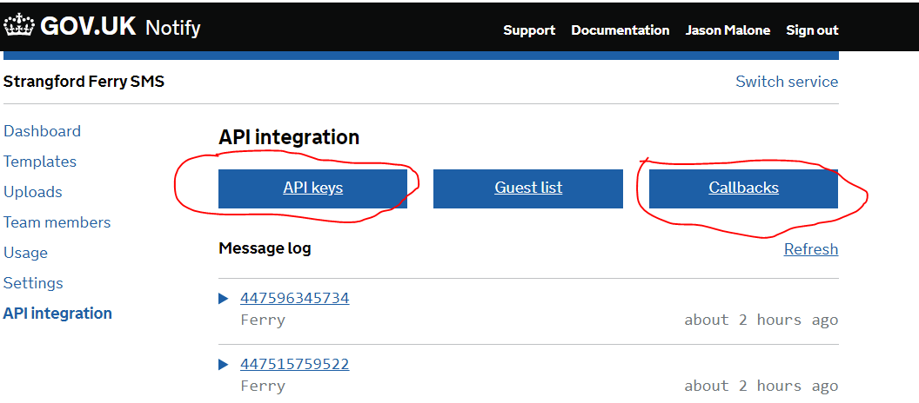View the Usage page

pyautogui.click(x=26, y=253)
